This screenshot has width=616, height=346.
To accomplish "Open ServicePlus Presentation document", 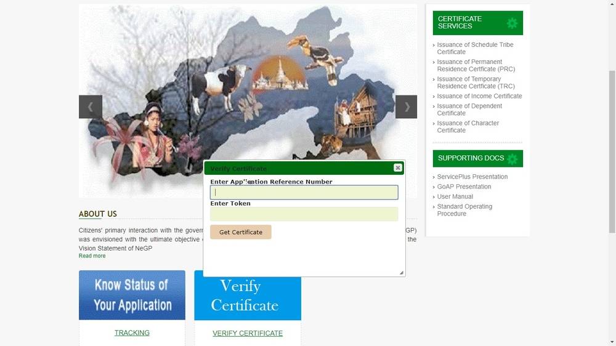I will (x=472, y=177).
